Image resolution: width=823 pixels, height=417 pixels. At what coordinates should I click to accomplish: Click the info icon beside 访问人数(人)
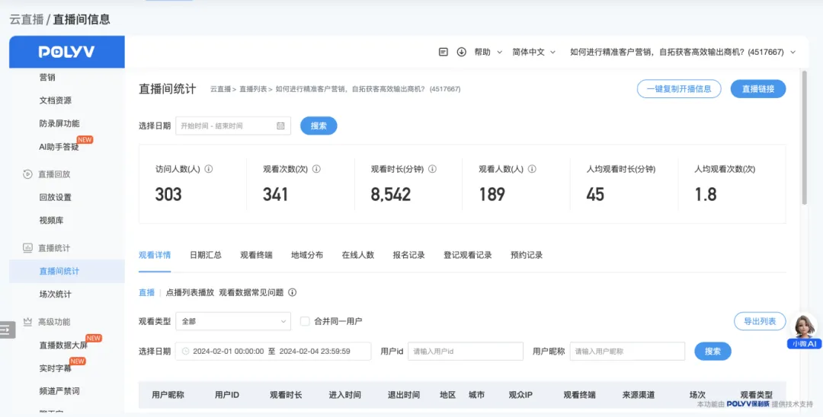[x=209, y=170]
